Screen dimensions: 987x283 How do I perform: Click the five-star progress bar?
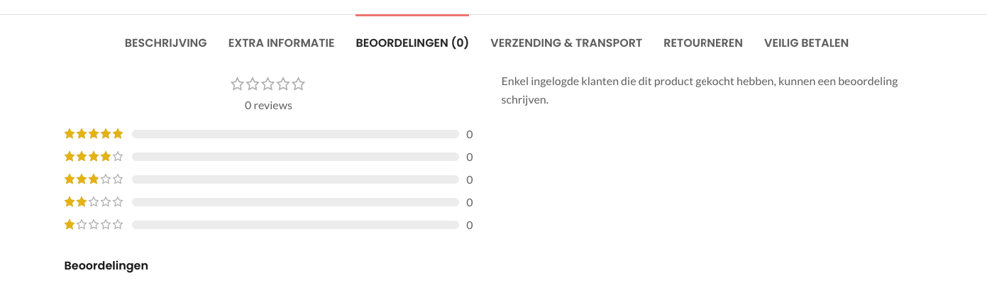(x=295, y=134)
